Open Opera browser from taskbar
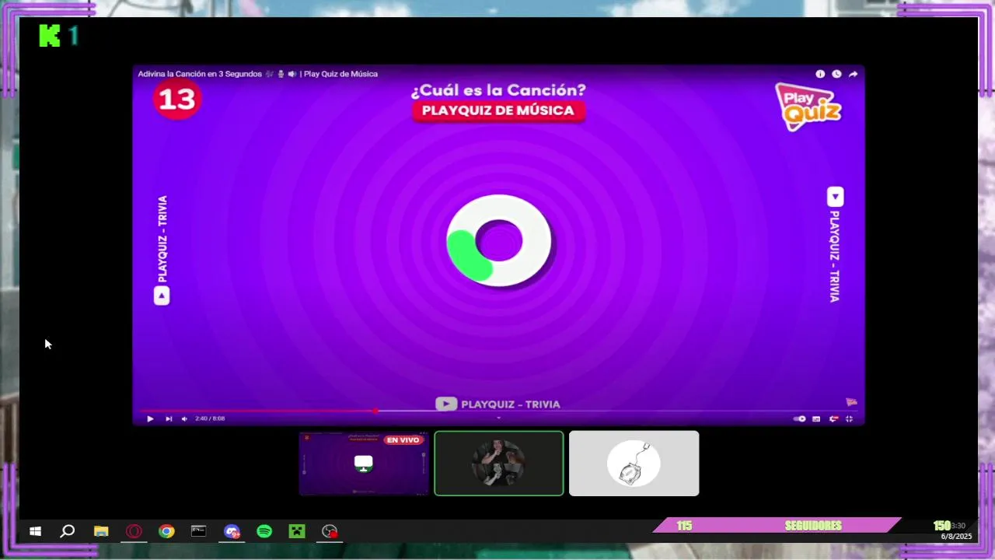Viewport: 995px width, 560px height. click(134, 531)
